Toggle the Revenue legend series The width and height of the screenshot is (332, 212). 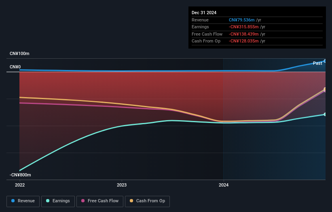click(x=23, y=201)
